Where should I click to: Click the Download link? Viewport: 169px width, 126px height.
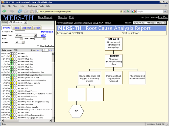pyautogui.click(x=47, y=32)
